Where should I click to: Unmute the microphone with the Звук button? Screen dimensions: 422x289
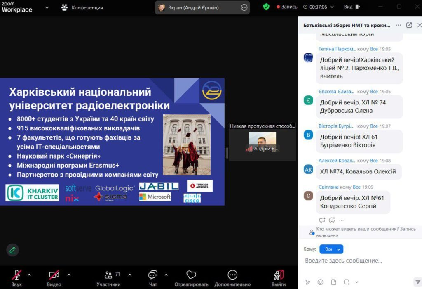[x=16, y=276]
